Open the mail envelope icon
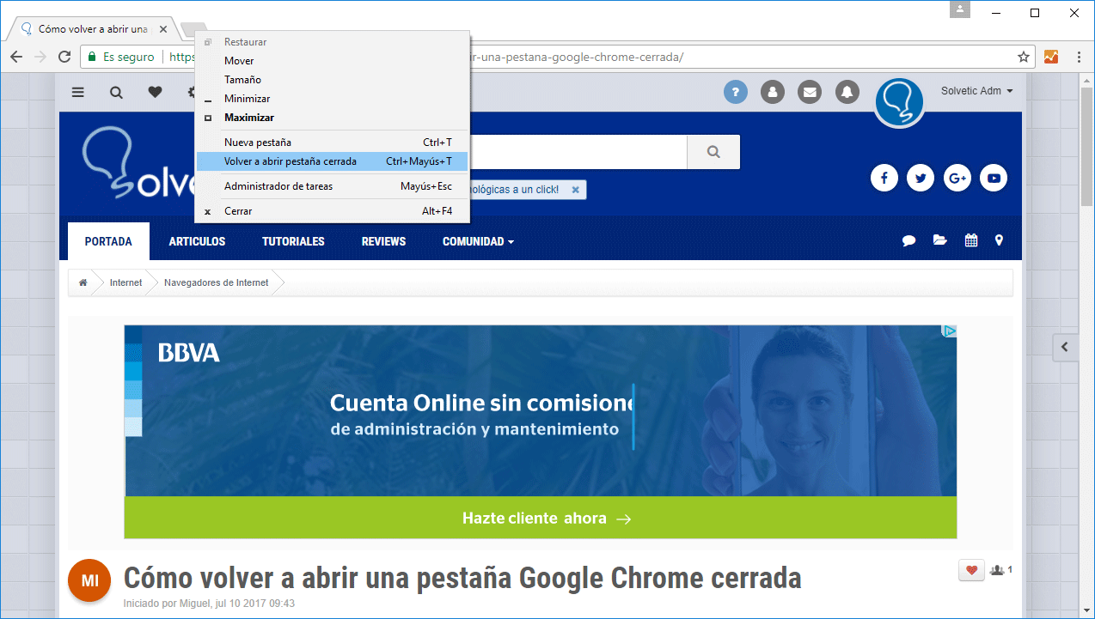Image resolution: width=1095 pixels, height=619 pixels. [809, 92]
